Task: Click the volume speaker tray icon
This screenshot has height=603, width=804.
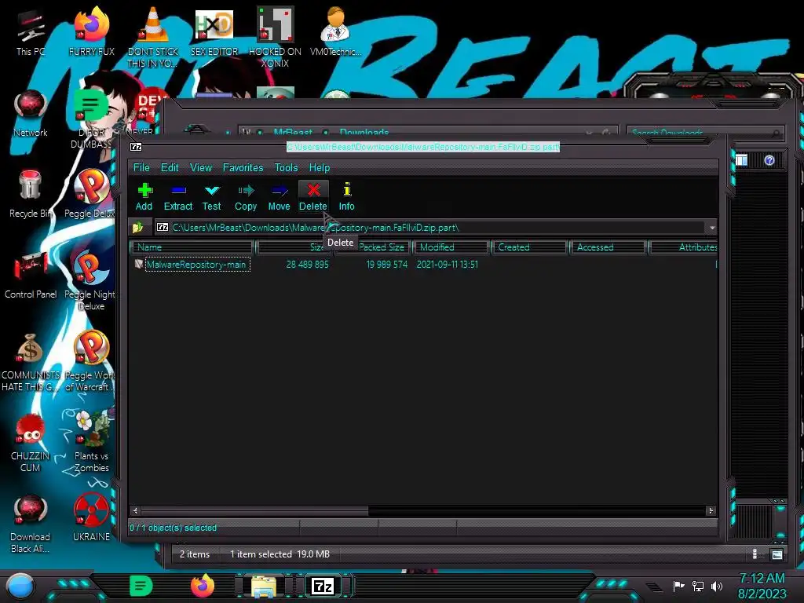Action: point(717,586)
